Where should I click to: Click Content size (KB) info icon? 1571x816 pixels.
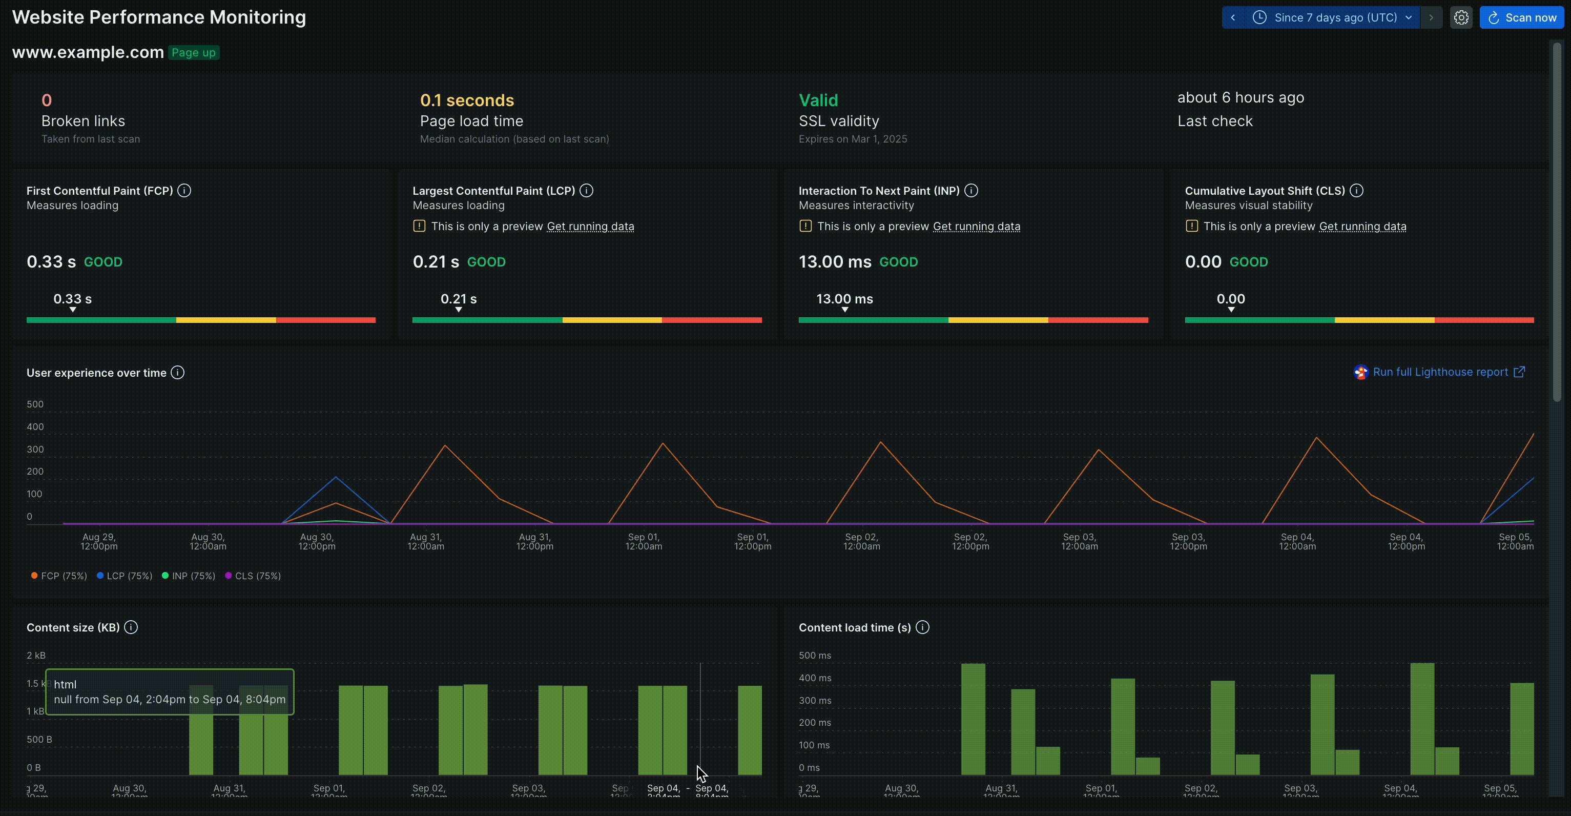(131, 627)
